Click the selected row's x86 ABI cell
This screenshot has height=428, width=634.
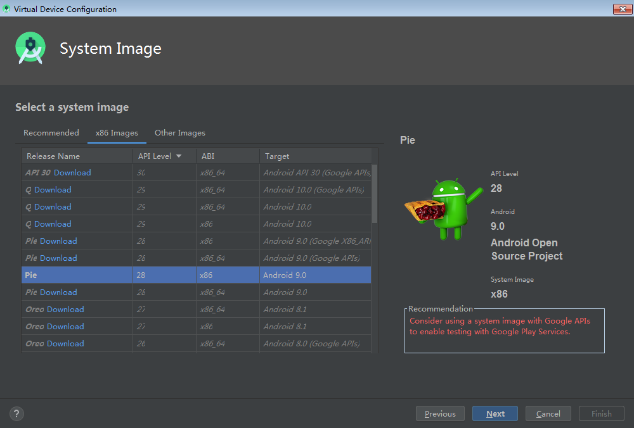tap(228, 275)
